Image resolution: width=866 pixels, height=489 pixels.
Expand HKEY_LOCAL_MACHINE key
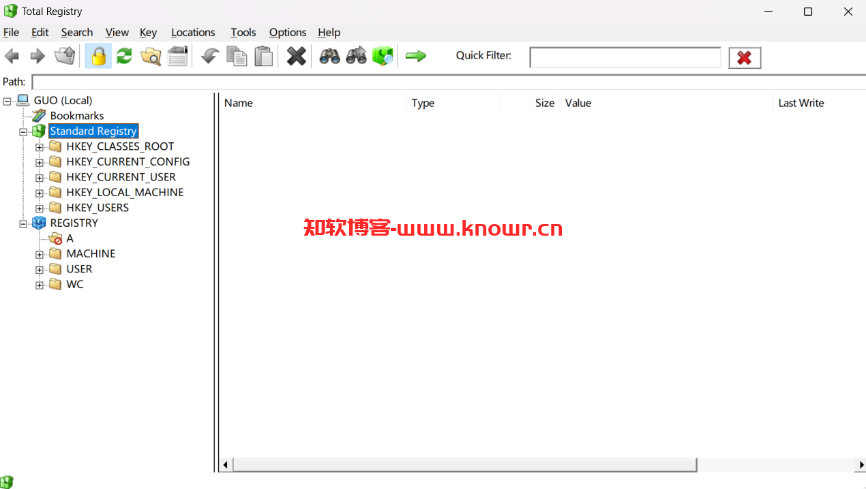point(40,193)
